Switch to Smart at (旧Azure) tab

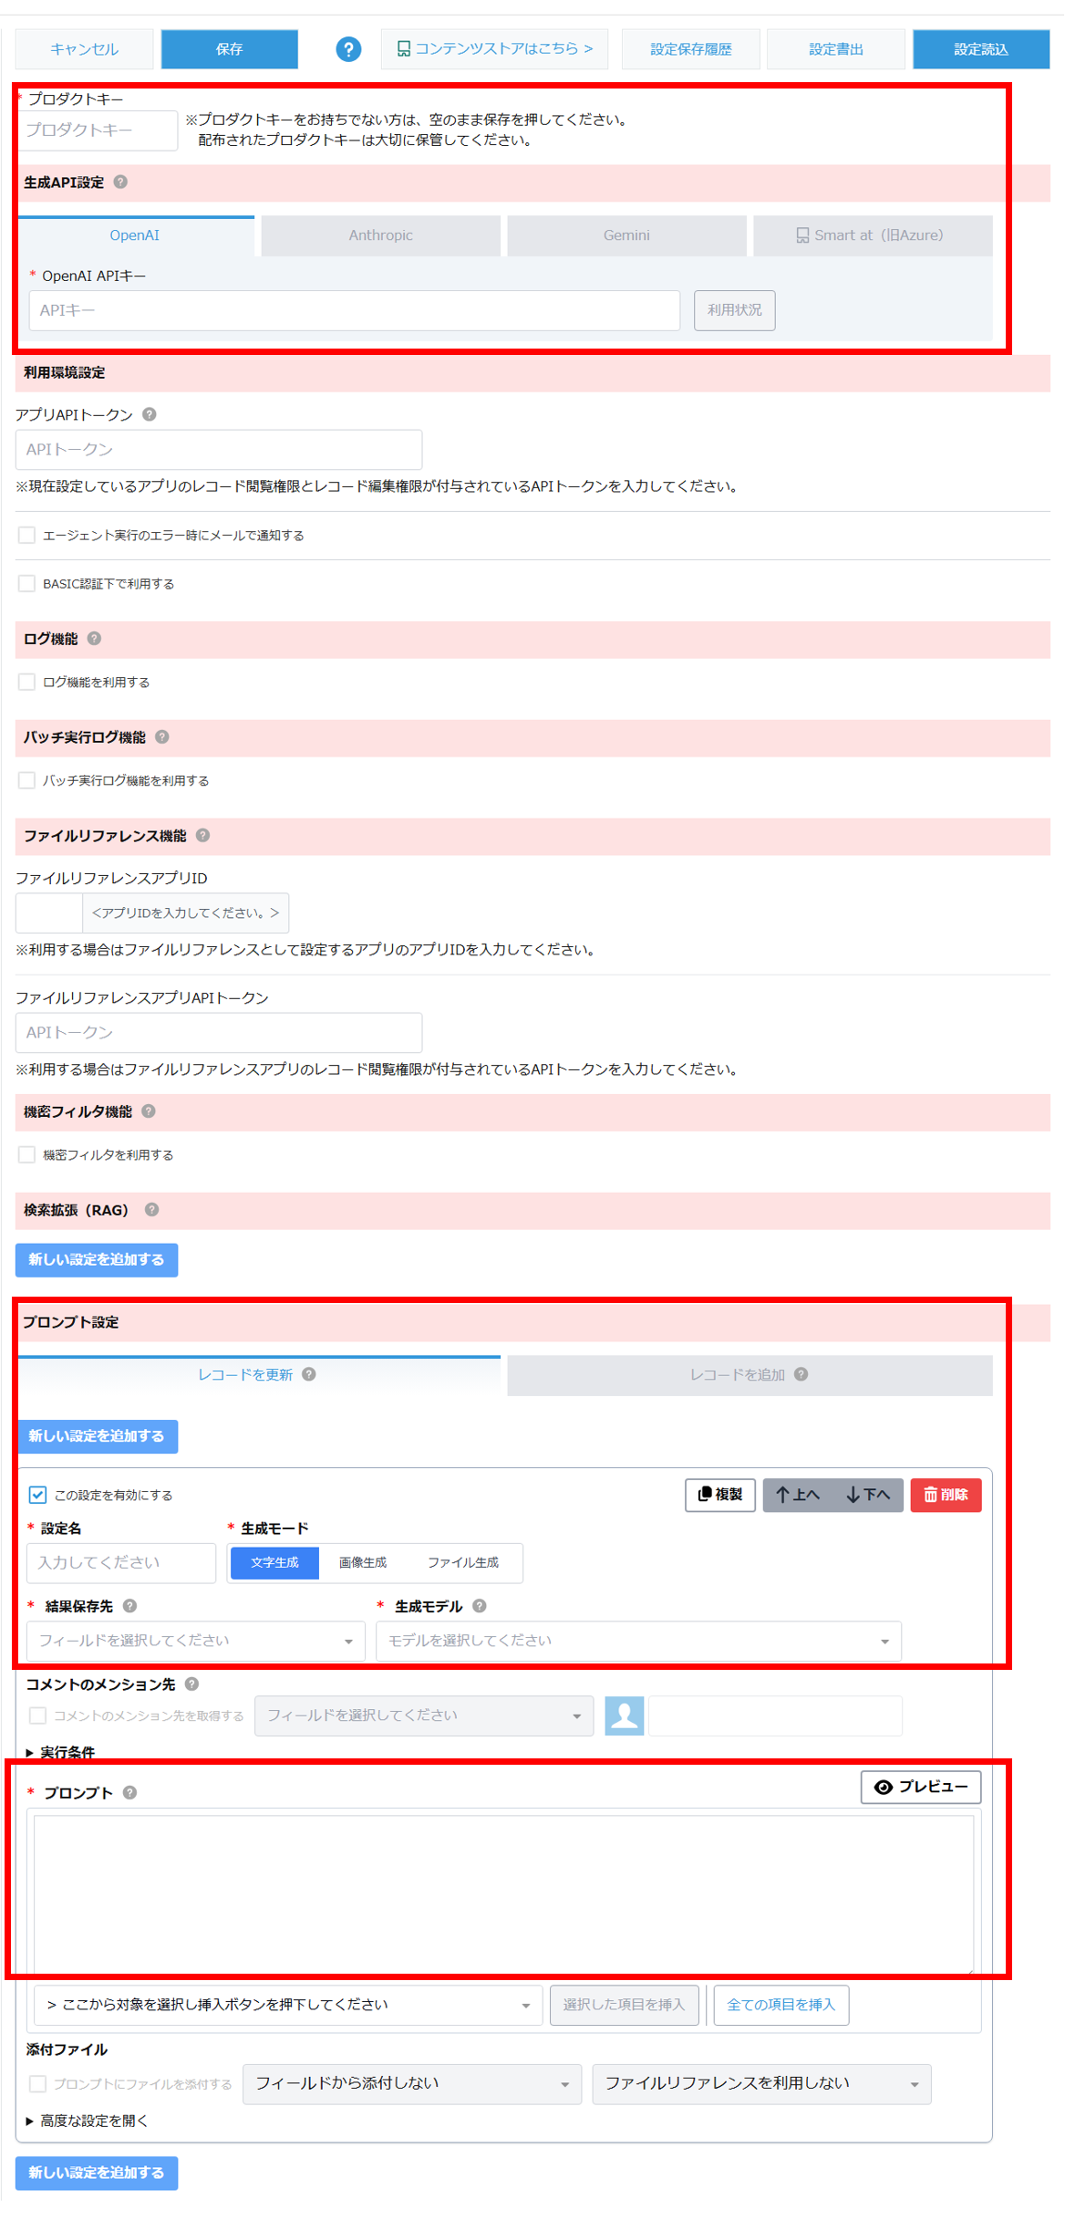pos(873,235)
